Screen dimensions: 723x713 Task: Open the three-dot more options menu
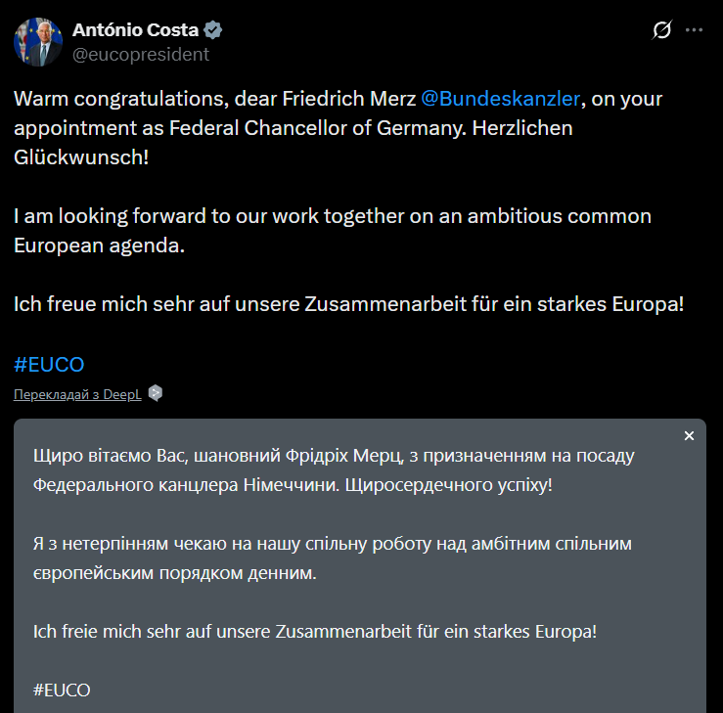click(694, 30)
